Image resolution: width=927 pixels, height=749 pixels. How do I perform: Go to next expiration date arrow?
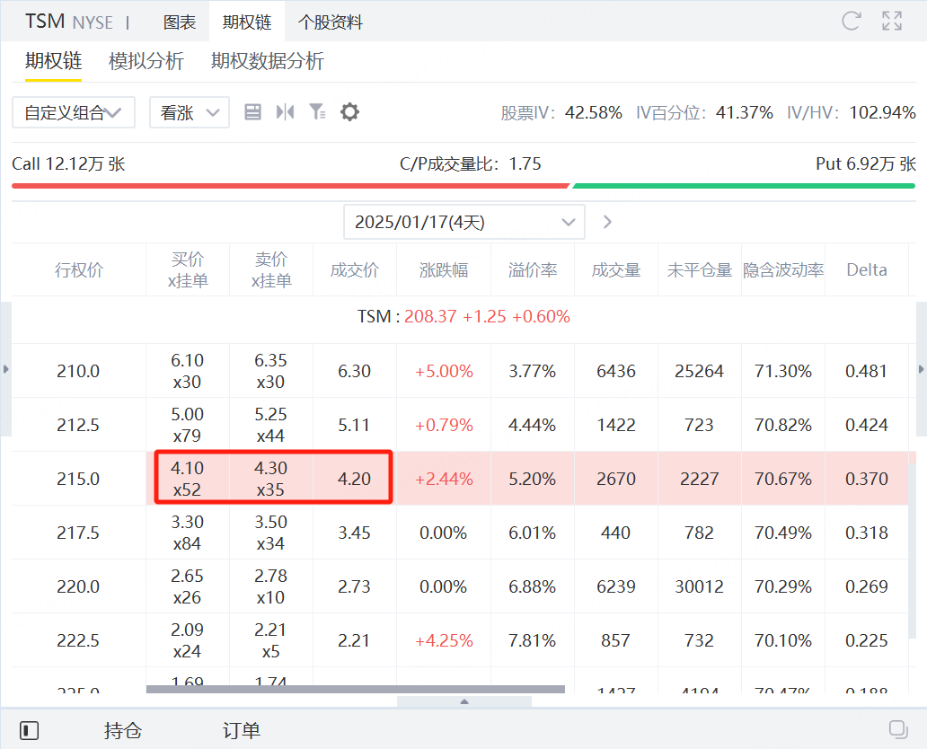607,223
